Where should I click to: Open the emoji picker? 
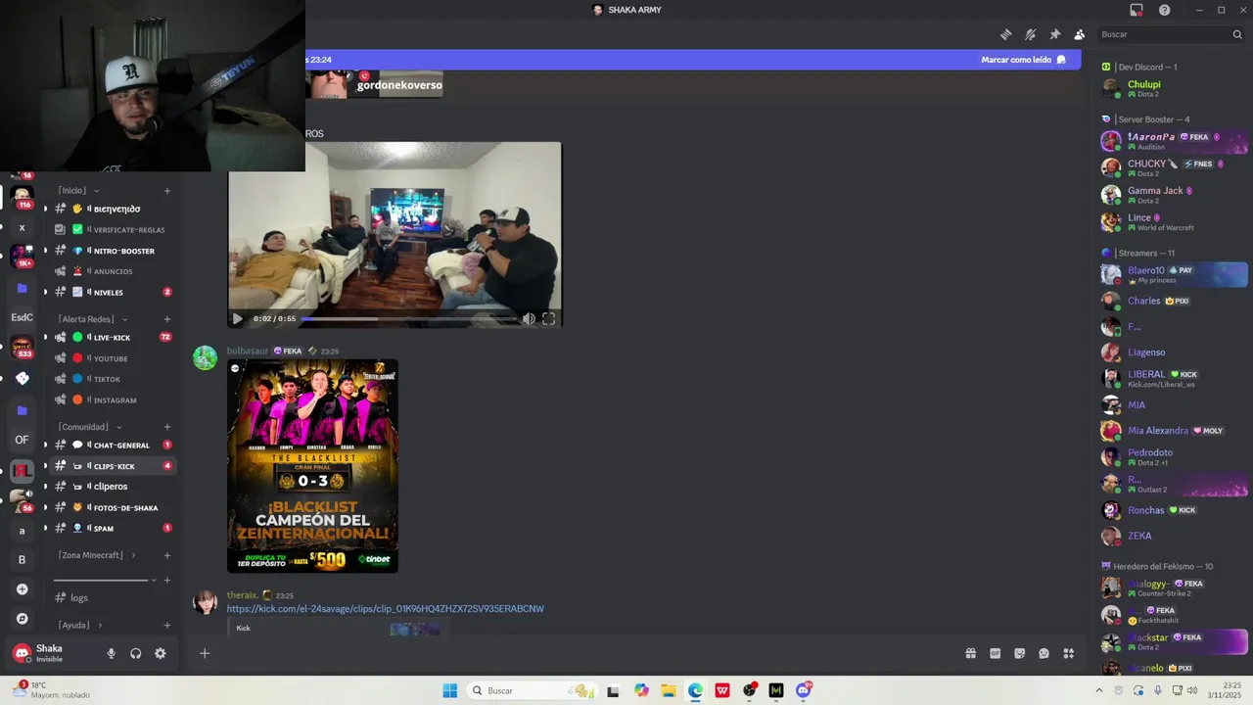coord(1044,653)
